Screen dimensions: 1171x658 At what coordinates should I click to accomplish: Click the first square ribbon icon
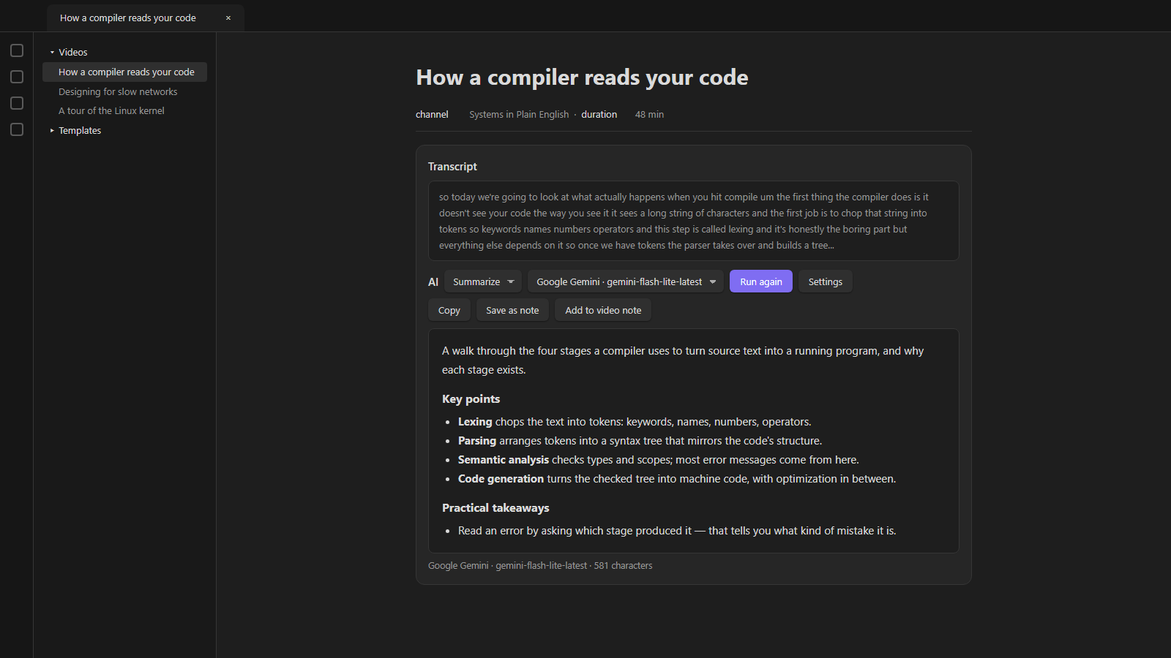tap(17, 50)
